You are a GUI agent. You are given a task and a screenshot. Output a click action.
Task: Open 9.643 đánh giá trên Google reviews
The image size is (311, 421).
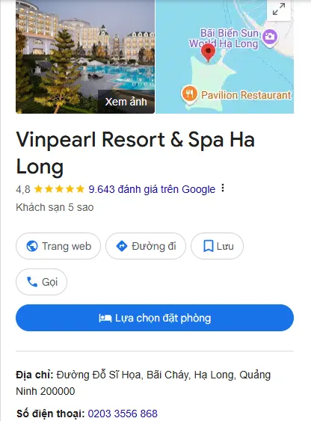point(152,189)
